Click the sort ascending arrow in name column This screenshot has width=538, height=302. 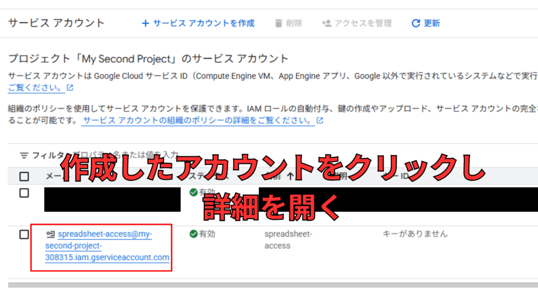coord(291,176)
